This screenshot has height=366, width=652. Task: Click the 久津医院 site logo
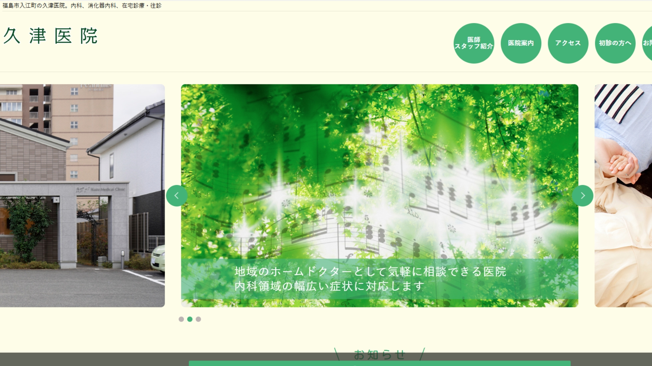coord(51,36)
